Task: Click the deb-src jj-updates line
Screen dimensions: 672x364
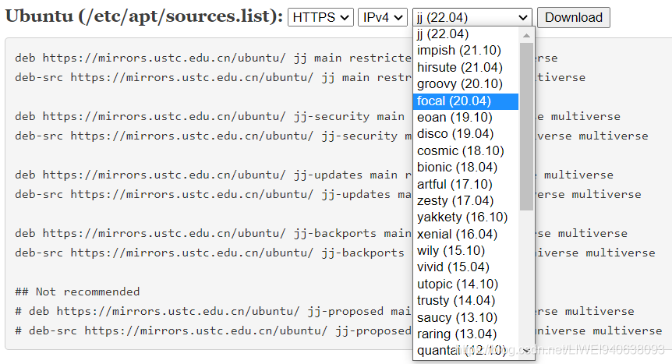Action: click(x=328, y=194)
